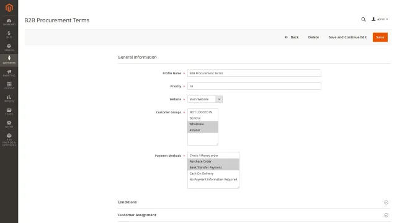
Task: Click Save and Continue Edit
Action: point(347,37)
